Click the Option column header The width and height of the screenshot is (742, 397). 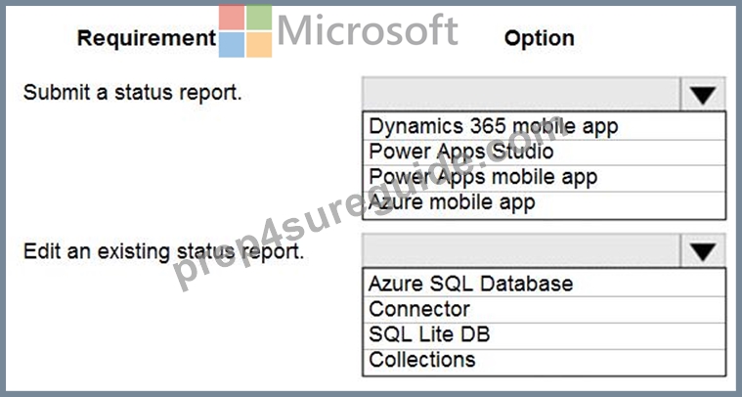point(540,38)
